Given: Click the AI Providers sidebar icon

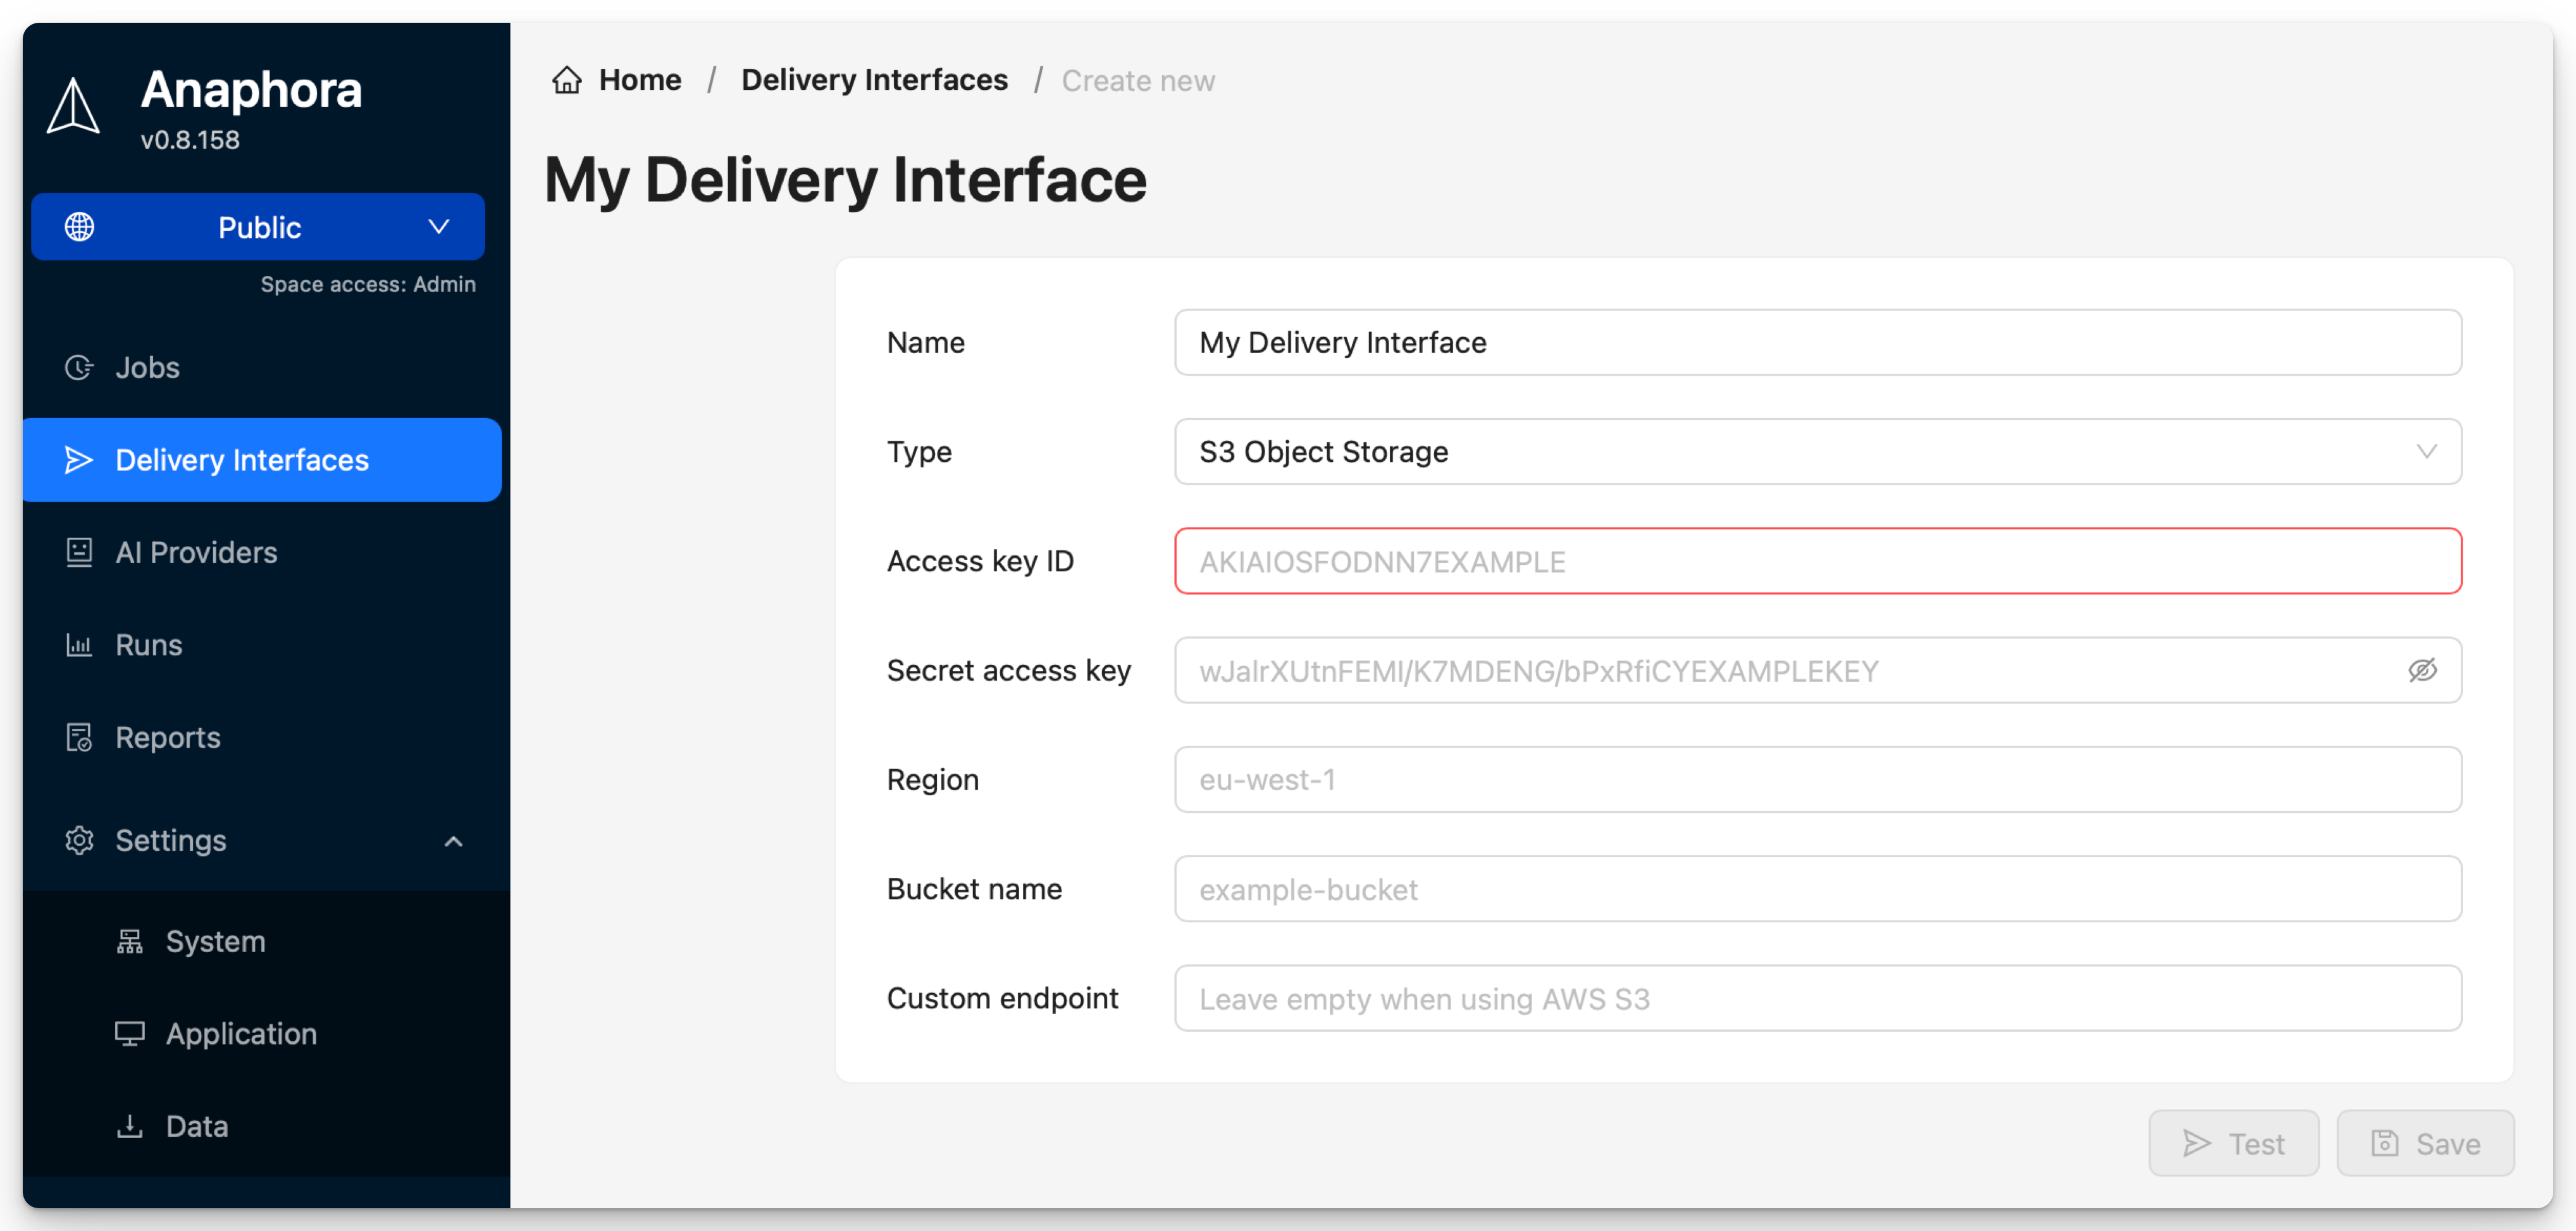Looking at the screenshot, I should [79, 552].
